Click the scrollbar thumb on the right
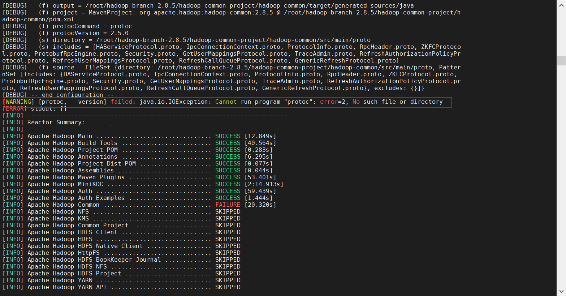This screenshot has width=566, height=296. [x=561, y=61]
